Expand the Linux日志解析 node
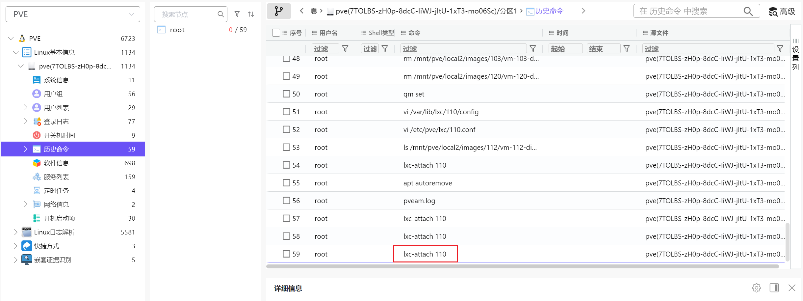This screenshot has width=803, height=301. point(15,232)
